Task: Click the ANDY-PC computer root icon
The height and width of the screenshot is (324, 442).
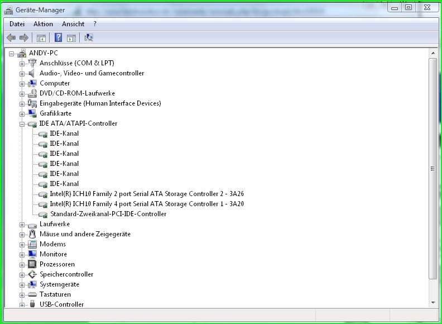Action: (x=22, y=53)
